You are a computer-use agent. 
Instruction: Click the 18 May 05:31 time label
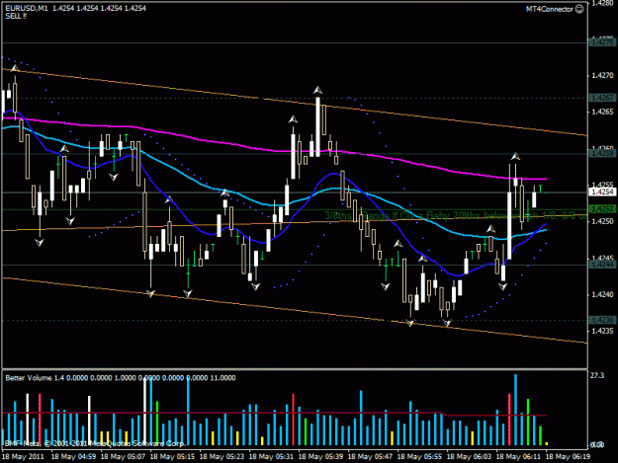[272, 457]
